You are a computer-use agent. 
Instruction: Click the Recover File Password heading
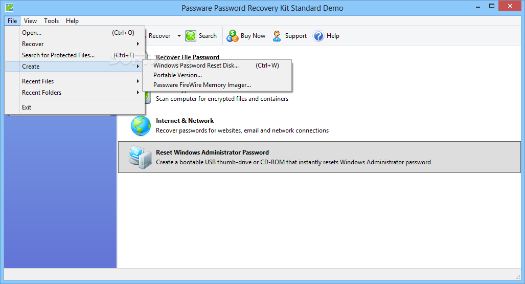click(x=188, y=57)
